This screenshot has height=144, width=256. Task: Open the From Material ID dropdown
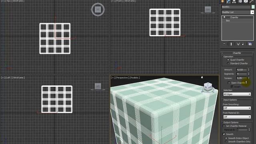(x=237, y=117)
